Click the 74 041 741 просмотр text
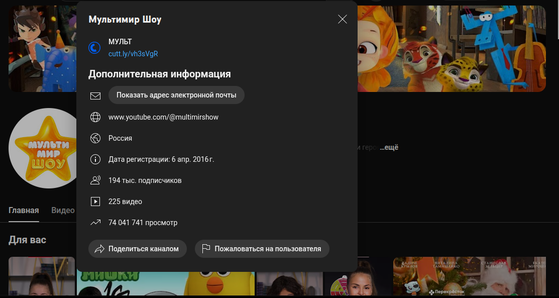Image resolution: width=559 pixels, height=298 pixels. (143, 223)
